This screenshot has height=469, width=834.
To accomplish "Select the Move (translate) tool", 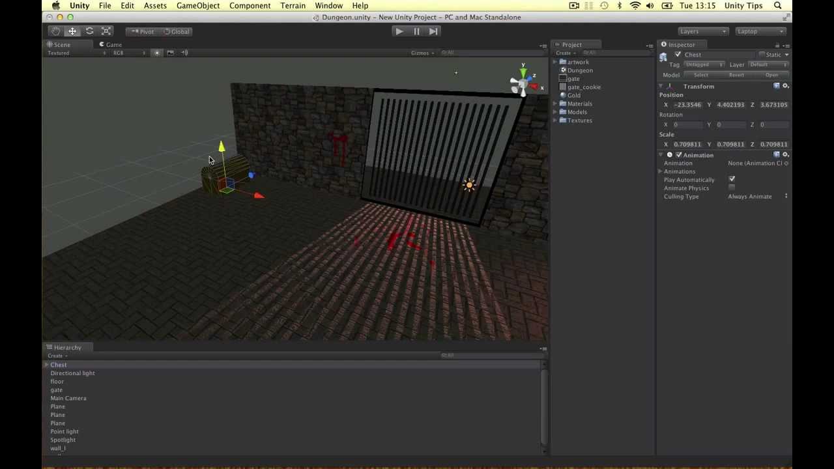I will (x=72, y=31).
